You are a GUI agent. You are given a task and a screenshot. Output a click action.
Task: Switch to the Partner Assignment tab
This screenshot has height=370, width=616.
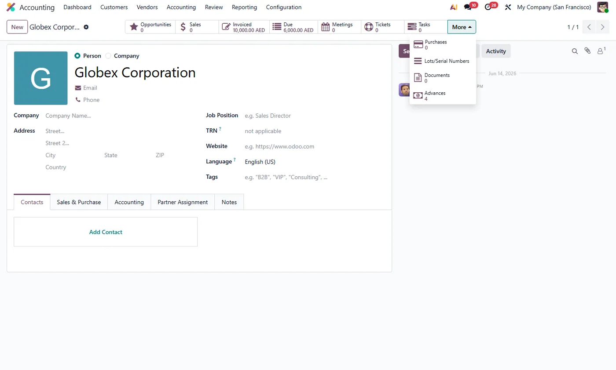[183, 202]
